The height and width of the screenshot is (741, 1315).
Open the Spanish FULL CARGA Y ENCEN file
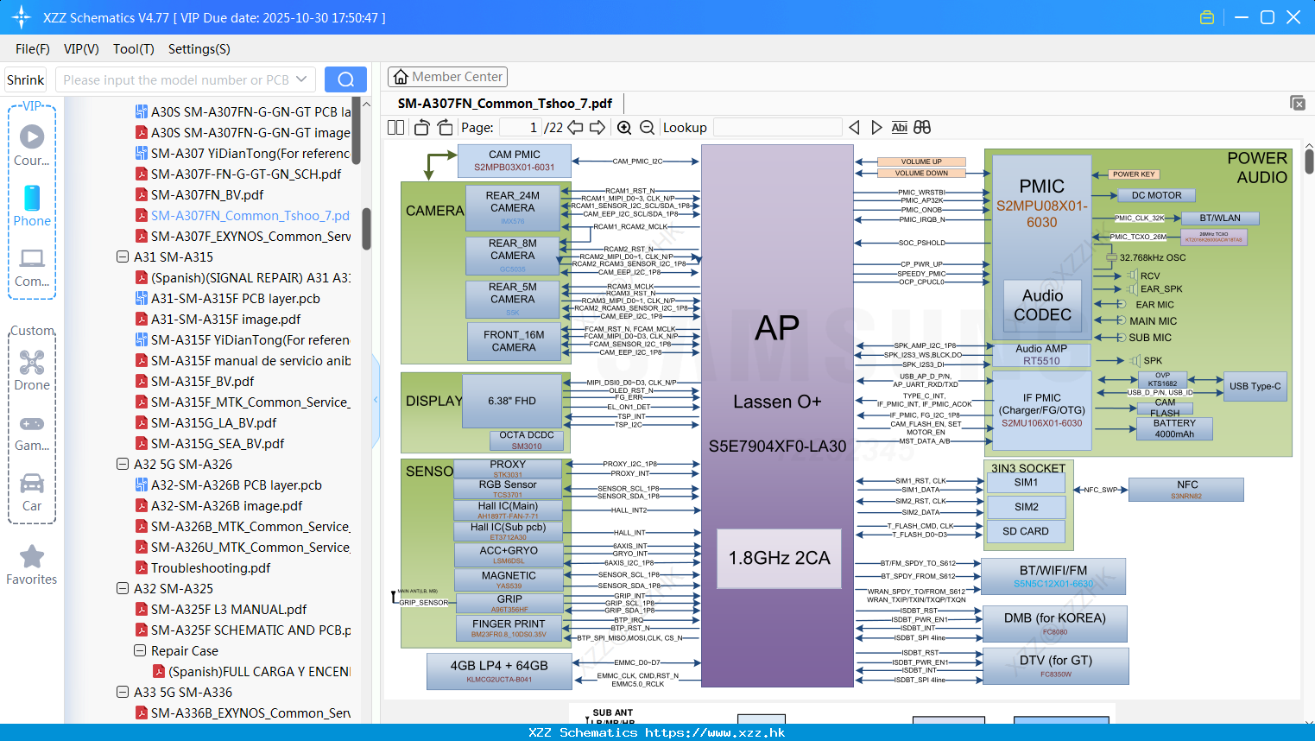[251, 671]
